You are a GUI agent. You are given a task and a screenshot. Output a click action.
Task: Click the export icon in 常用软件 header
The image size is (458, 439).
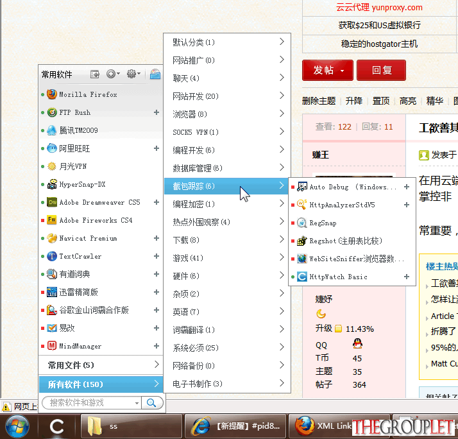coord(95,74)
